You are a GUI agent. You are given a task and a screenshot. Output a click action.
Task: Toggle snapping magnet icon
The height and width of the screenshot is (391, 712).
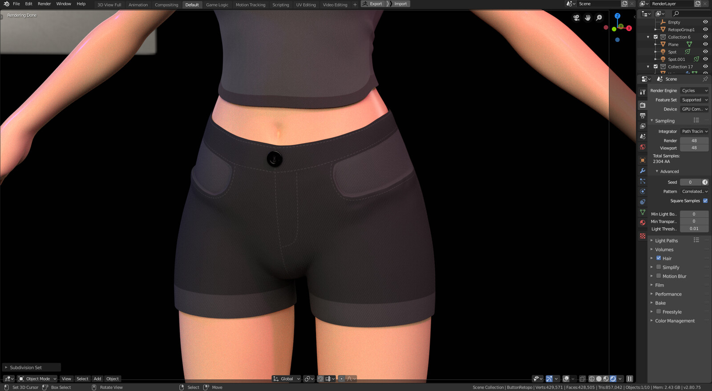click(x=320, y=379)
